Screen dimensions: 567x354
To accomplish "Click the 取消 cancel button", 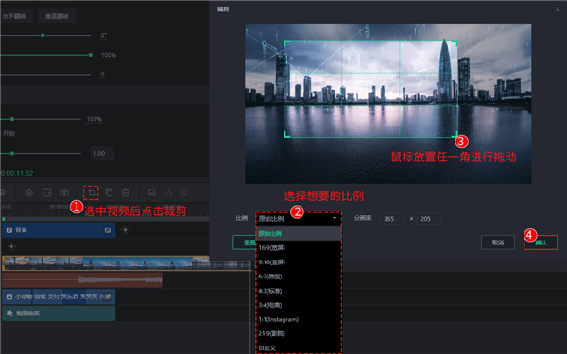I will pos(498,243).
